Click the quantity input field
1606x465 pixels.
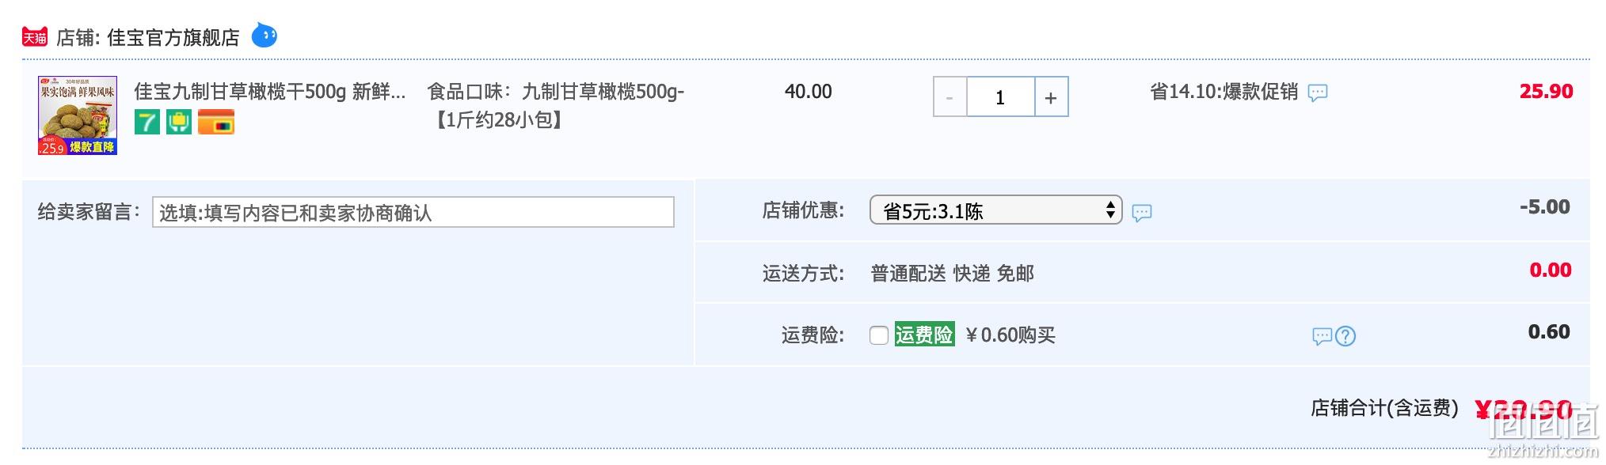coord(1000,97)
